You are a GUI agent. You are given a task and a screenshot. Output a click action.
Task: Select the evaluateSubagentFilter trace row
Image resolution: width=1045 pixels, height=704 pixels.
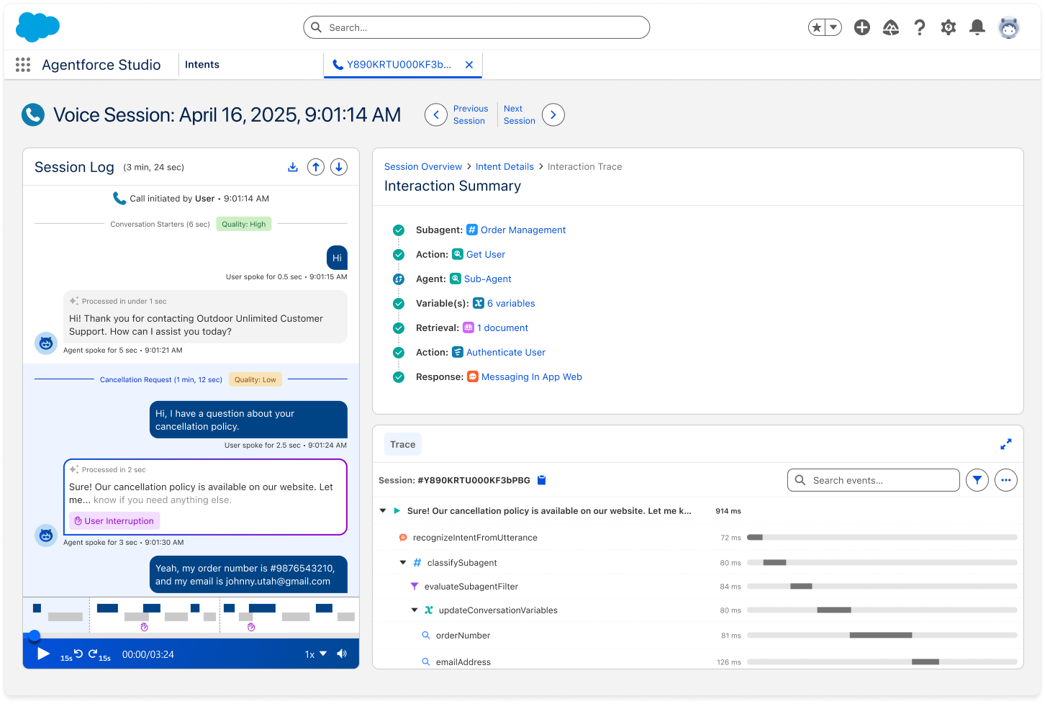click(x=698, y=587)
